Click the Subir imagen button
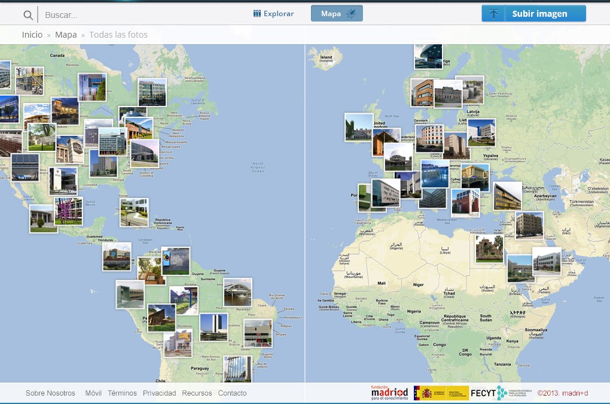The image size is (610, 404). click(x=539, y=14)
